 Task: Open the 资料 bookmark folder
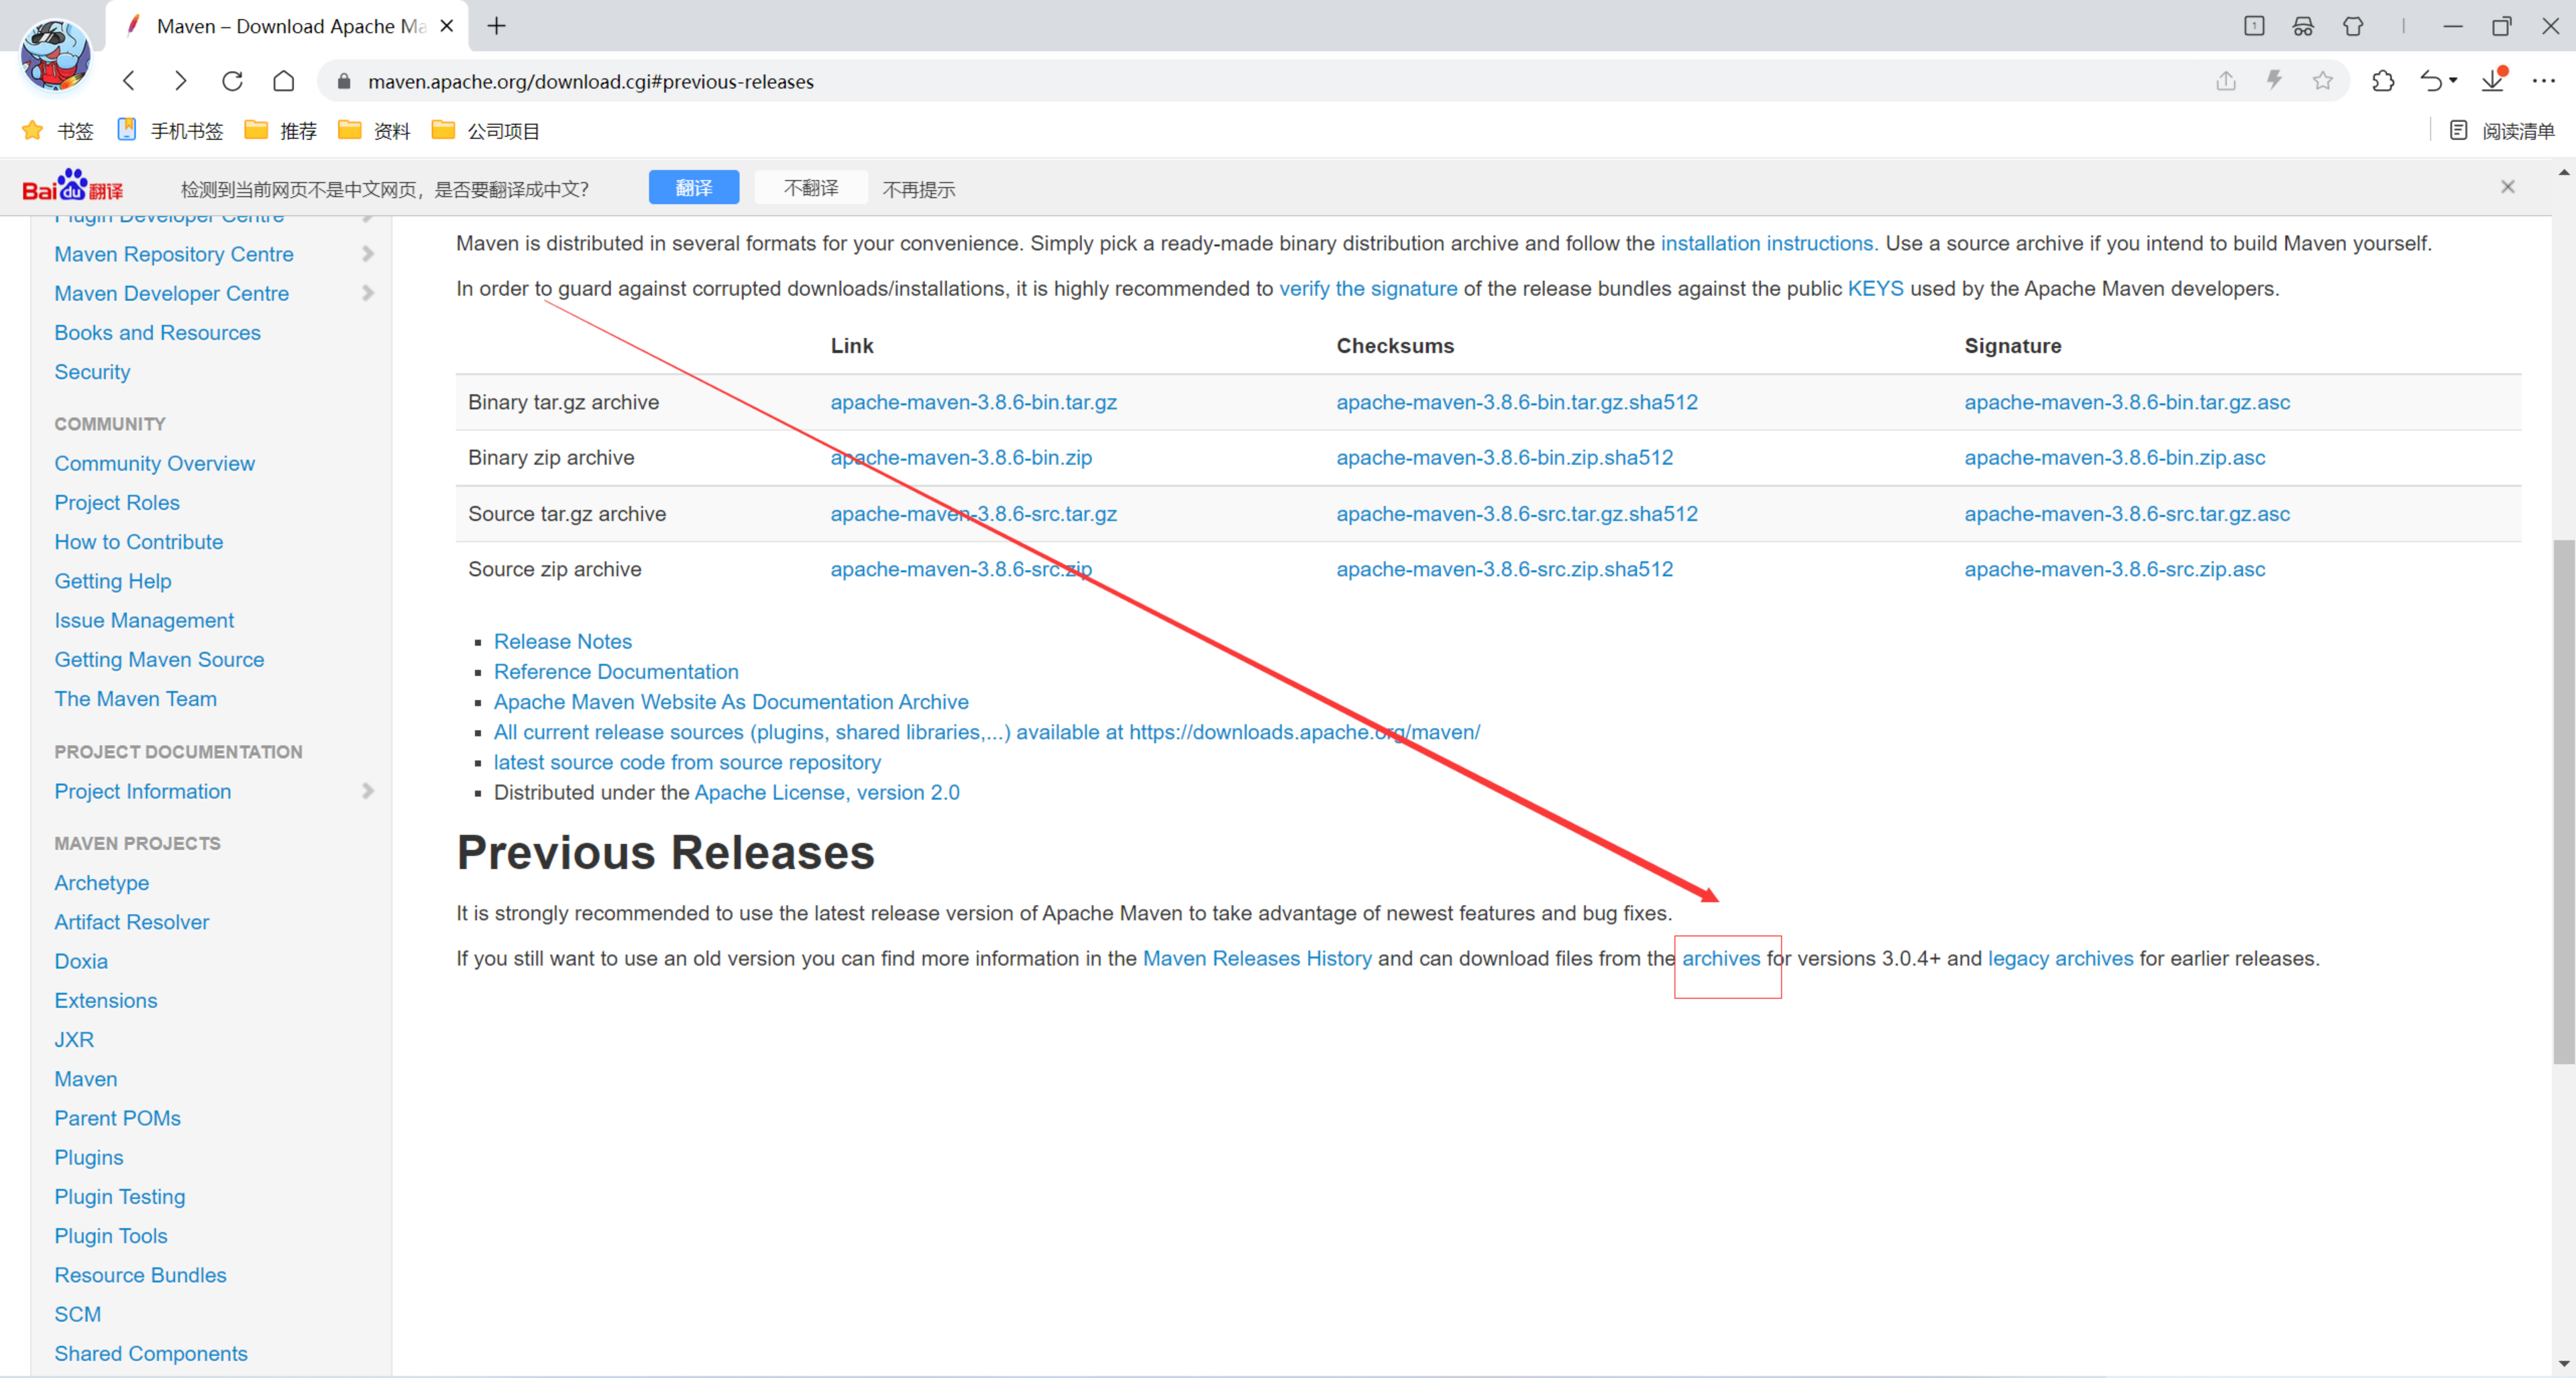374,131
